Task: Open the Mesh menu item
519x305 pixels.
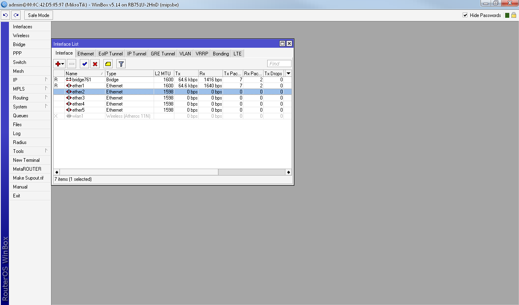Action: click(30, 71)
